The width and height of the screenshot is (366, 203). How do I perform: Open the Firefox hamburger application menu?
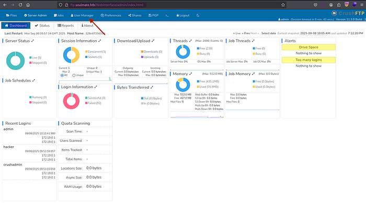(362, 5)
